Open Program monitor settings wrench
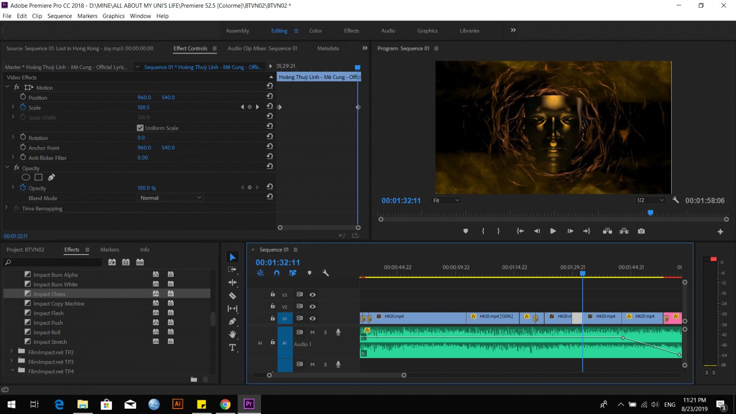 pyautogui.click(x=676, y=200)
